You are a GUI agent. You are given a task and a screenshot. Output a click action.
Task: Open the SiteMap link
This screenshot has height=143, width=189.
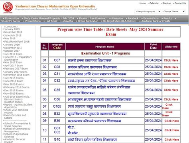pos(167,3)
